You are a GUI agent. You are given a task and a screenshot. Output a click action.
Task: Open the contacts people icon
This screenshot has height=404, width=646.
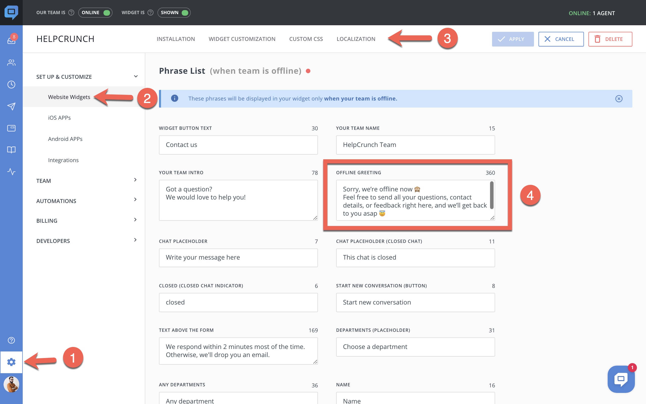tap(11, 63)
